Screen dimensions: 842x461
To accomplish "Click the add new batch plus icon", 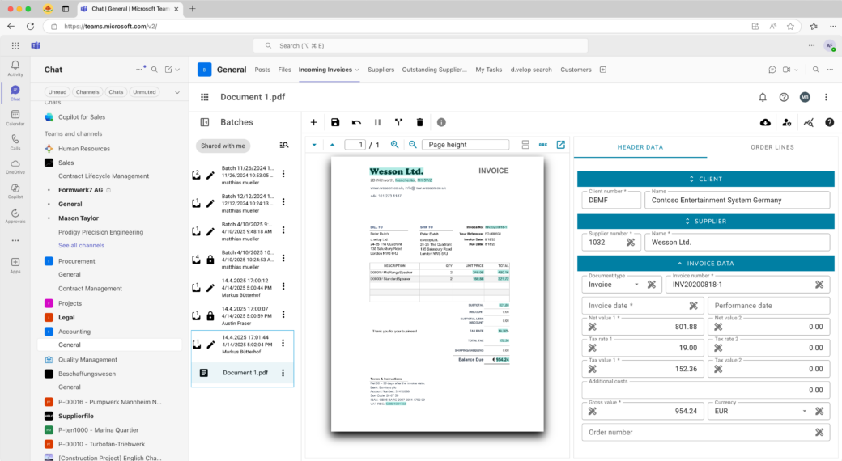I will coord(313,122).
